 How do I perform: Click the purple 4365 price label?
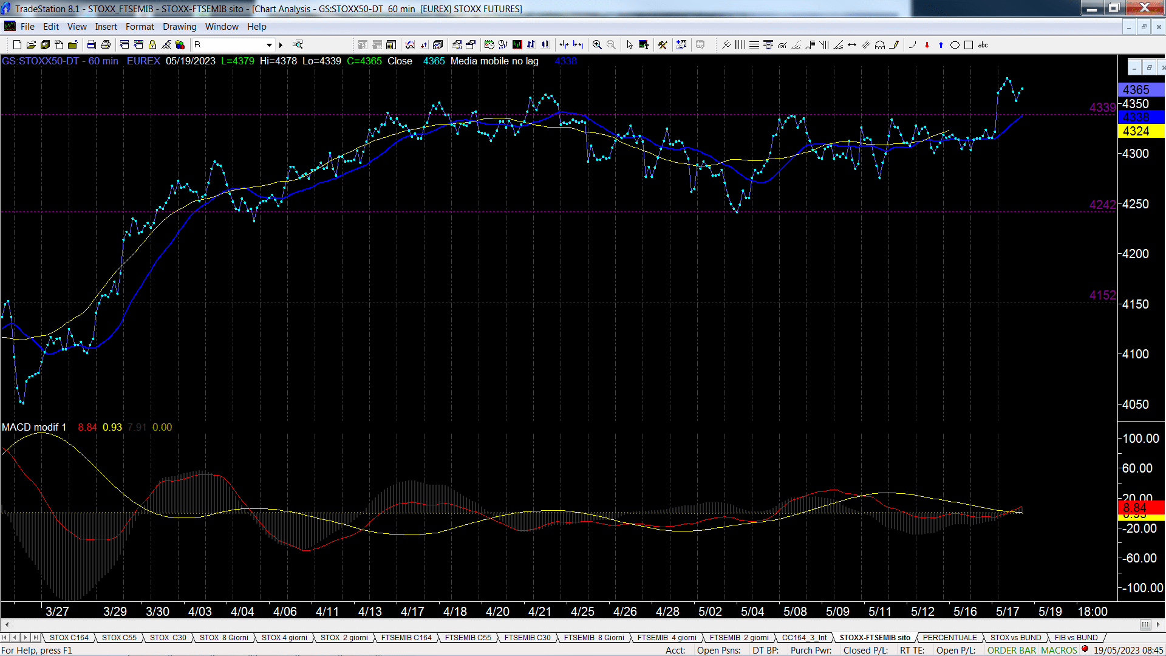[x=1141, y=90]
